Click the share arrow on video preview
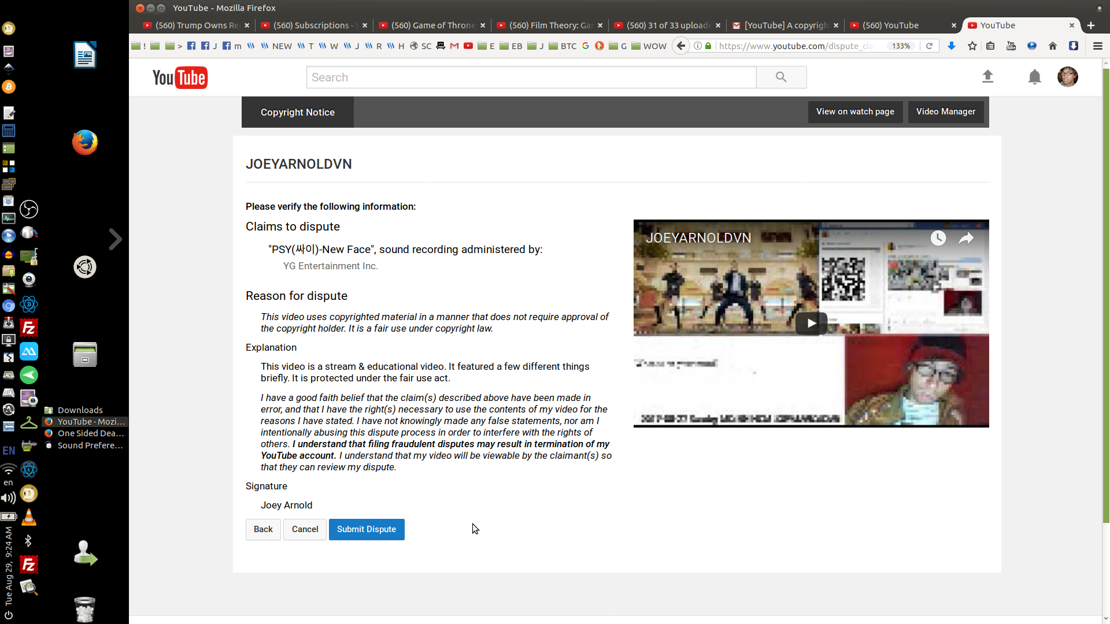Viewport: 1110px width, 624px height. pos(966,238)
